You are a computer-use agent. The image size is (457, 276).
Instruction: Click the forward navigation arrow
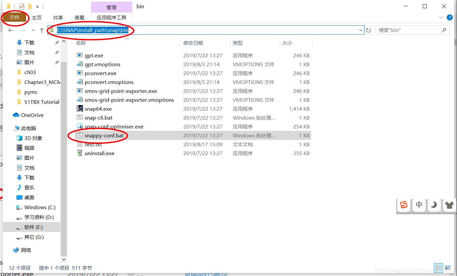pos(23,30)
